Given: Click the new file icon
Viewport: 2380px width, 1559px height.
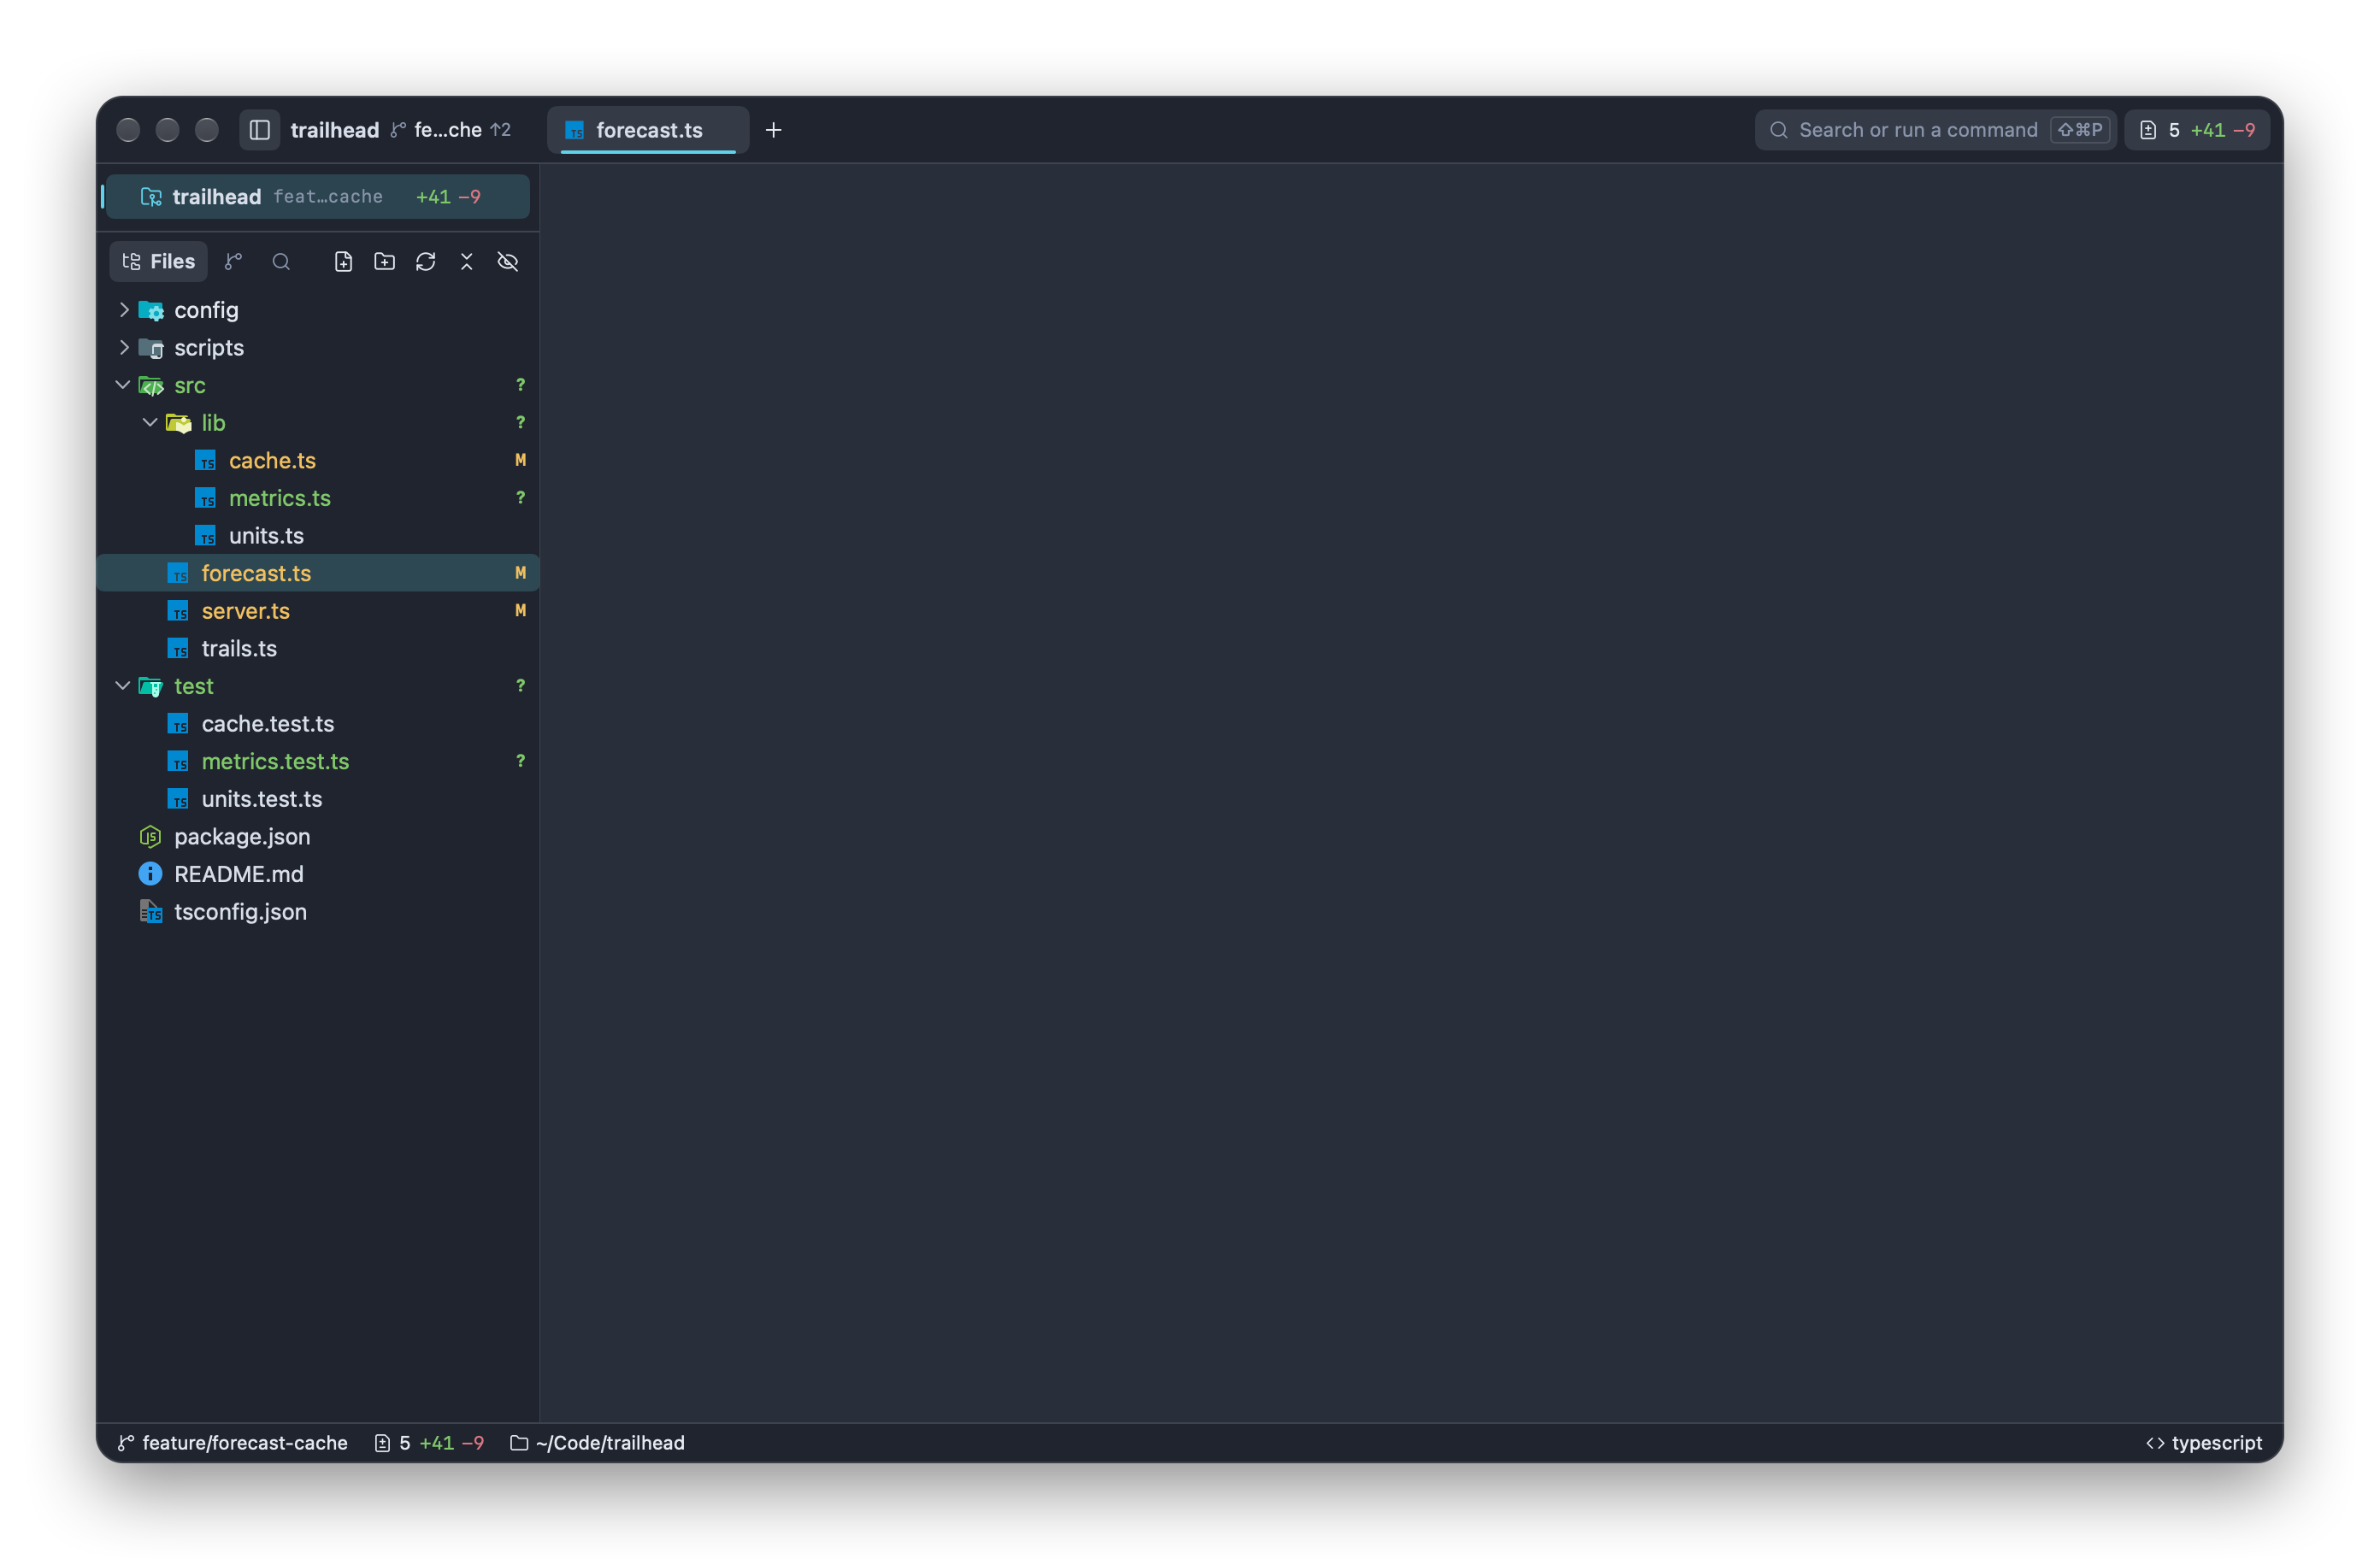Looking at the screenshot, I should click(x=343, y=261).
